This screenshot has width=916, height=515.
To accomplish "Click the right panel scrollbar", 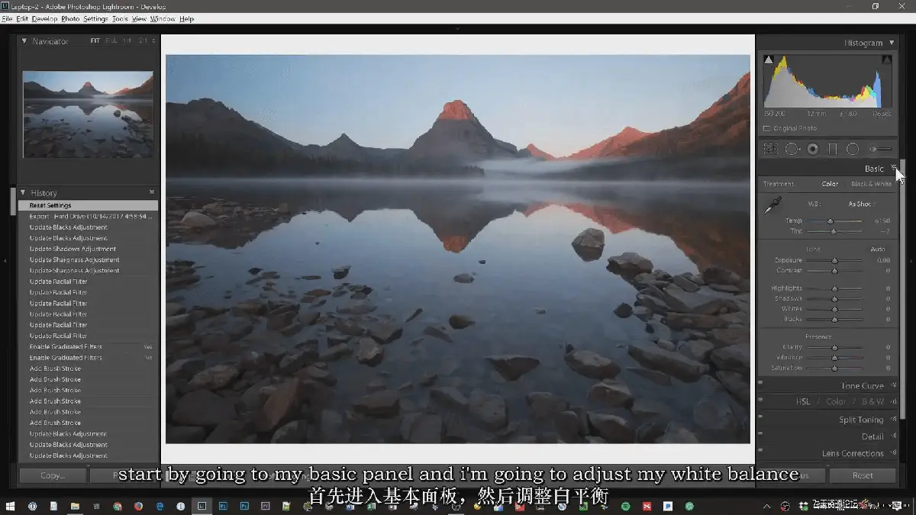I will pos(903,288).
